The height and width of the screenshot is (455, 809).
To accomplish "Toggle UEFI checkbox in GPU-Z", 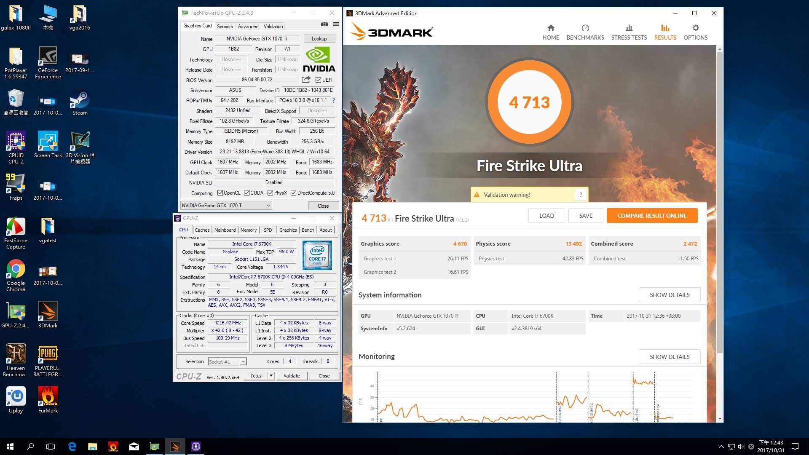I will [318, 80].
